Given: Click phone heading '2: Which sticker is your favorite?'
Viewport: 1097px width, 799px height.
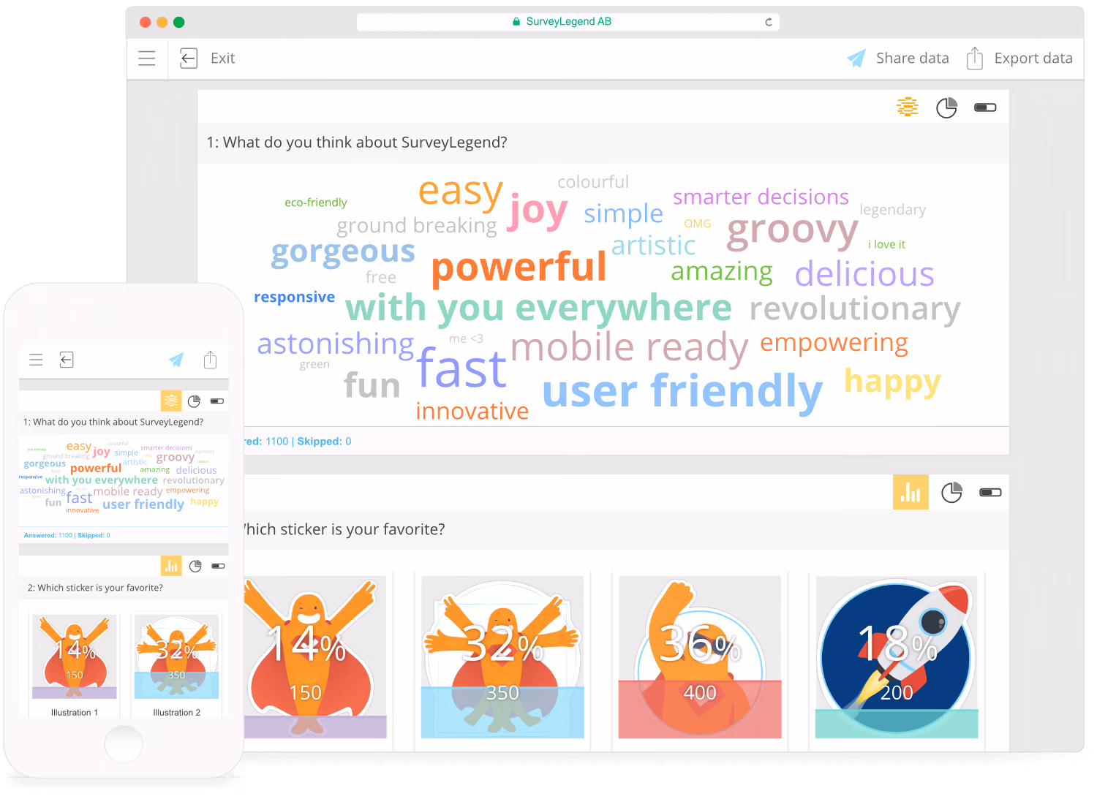Looking at the screenshot, I should (95, 588).
